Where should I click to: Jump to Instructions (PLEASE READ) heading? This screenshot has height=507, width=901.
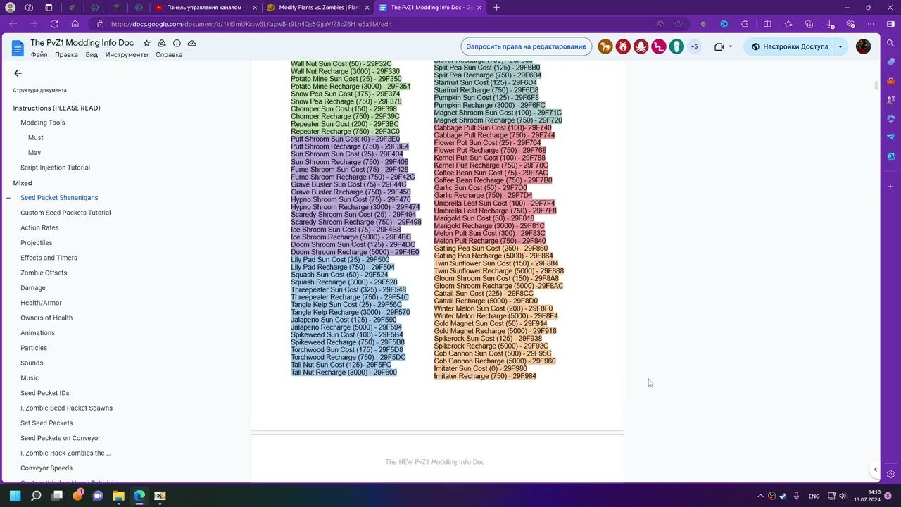click(56, 108)
